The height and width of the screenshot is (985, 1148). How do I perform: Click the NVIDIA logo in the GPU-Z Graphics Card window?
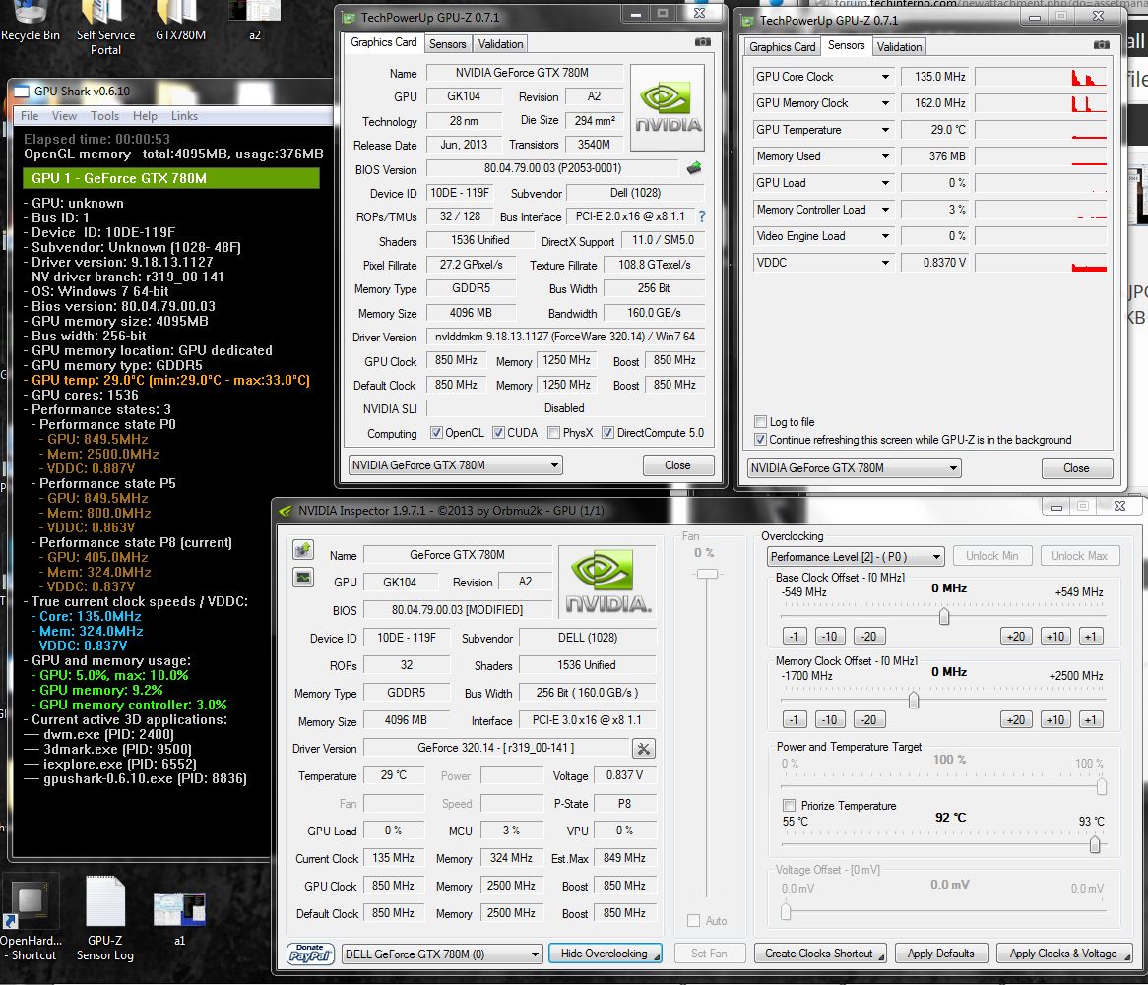click(667, 107)
